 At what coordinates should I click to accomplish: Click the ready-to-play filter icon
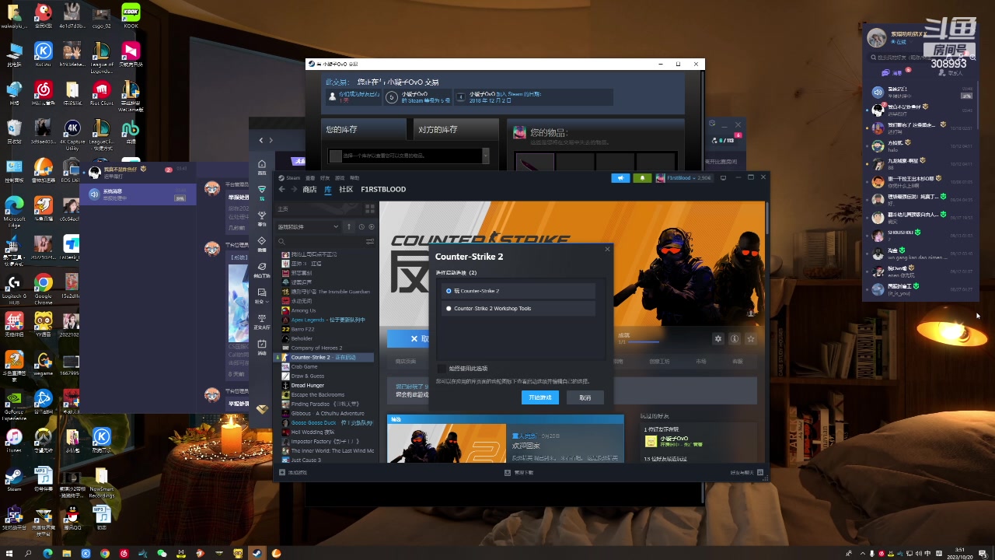(x=372, y=226)
